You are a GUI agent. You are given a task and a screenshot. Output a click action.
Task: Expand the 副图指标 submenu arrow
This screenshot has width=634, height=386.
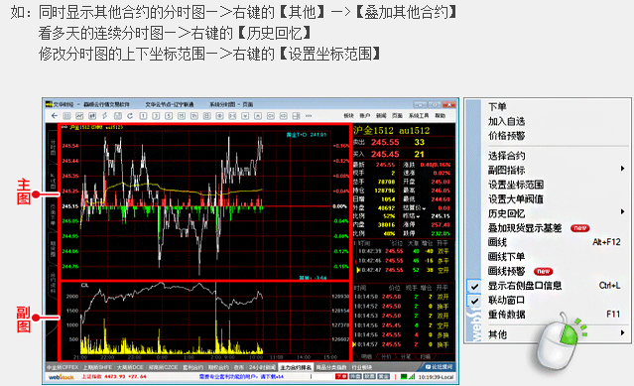[x=623, y=169]
